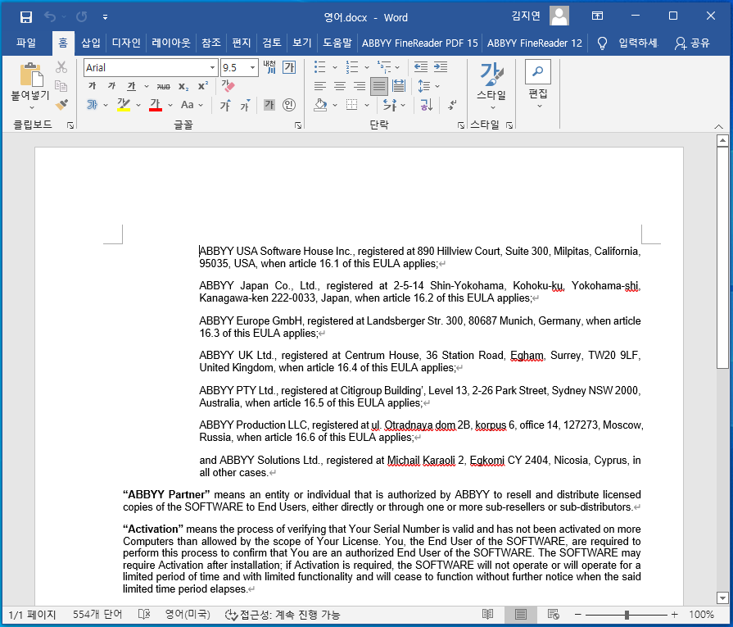Click the Phonetic Guide icon
Screen dimensions: 733x627
click(x=269, y=67)
